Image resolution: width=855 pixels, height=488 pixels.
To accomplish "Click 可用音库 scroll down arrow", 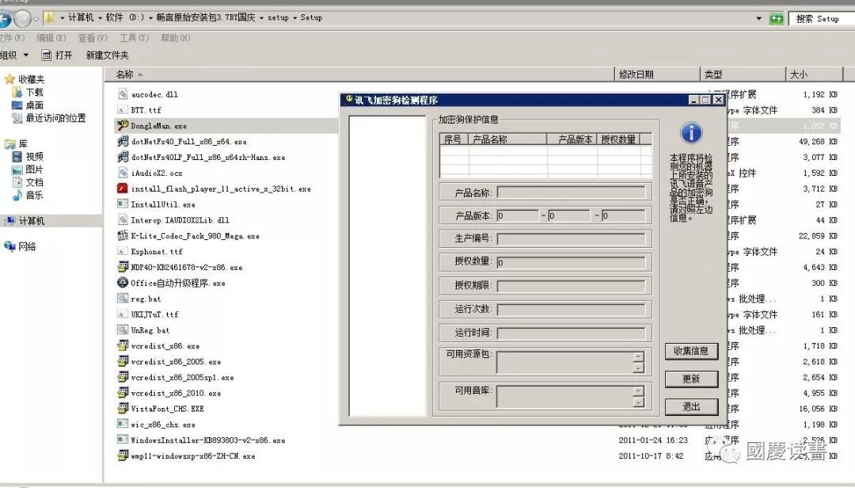I will 639,402.
